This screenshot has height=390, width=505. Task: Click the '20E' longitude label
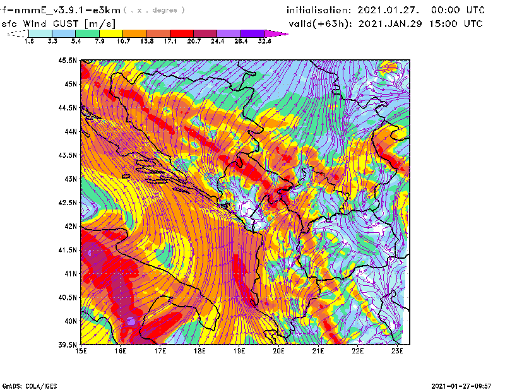pyautogui.click(x=278, y=351)
